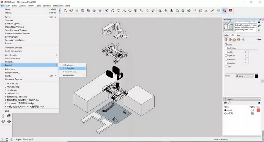Image resolution: width=264 pixels, height=142 pixels.
Task: Click the Delete Layer minus icon
Action: point(229,103)
